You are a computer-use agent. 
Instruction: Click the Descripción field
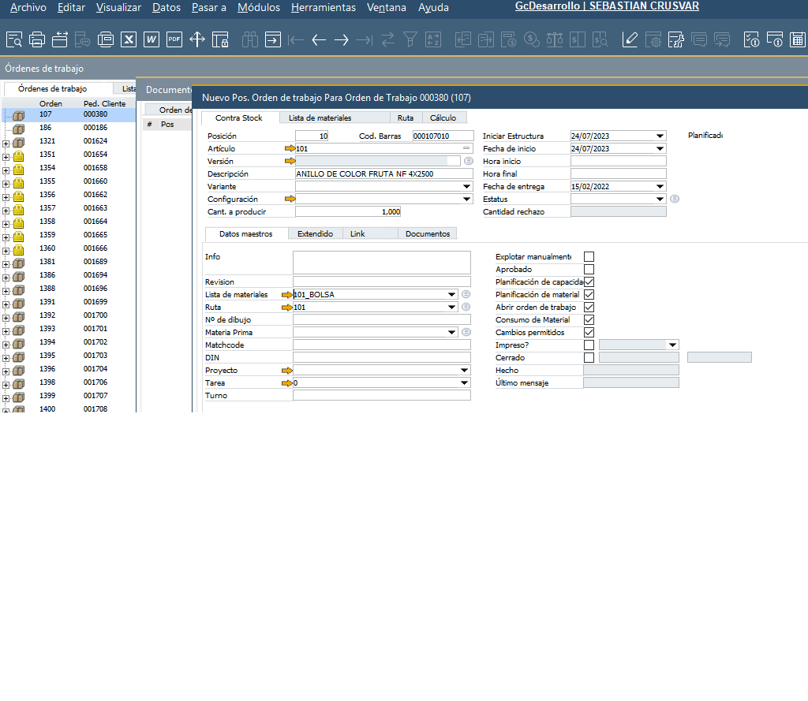384,173
